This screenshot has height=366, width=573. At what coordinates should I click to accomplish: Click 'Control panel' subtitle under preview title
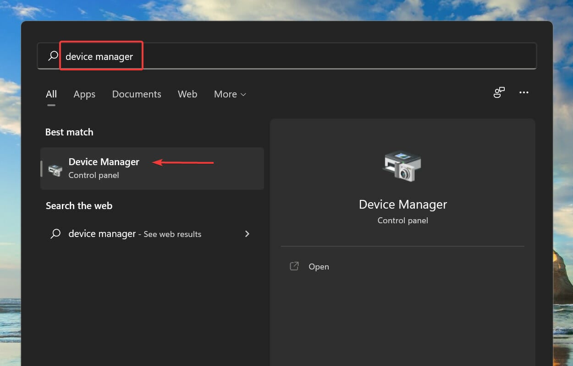tap(403, 221)
